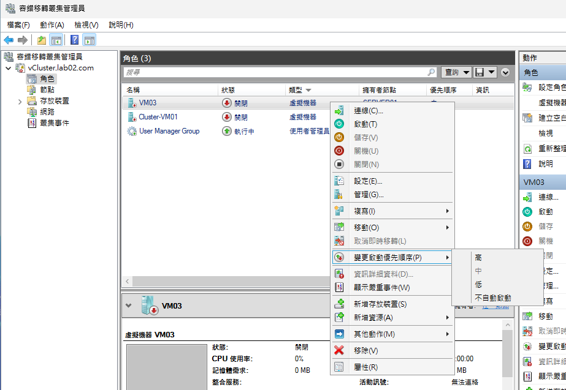Click the back arrow toolbar icon

pyautogui.click(x=9, y=40)
